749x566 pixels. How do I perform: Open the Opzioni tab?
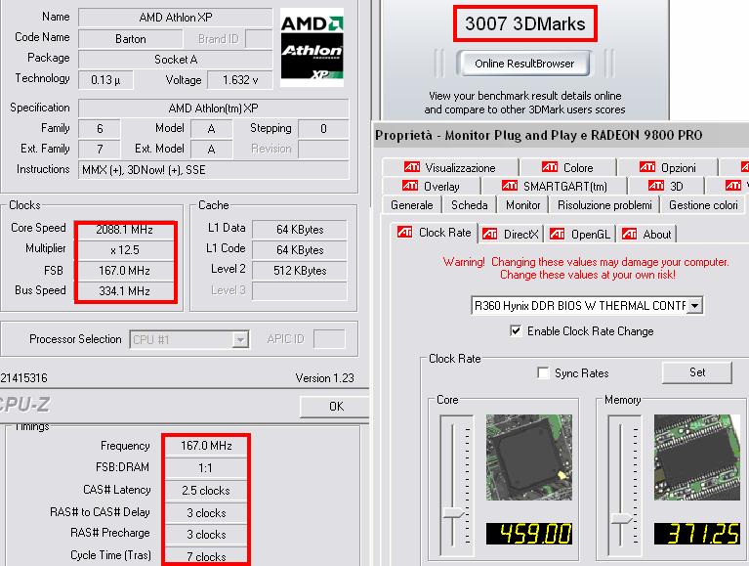click(x=668, y=168)
